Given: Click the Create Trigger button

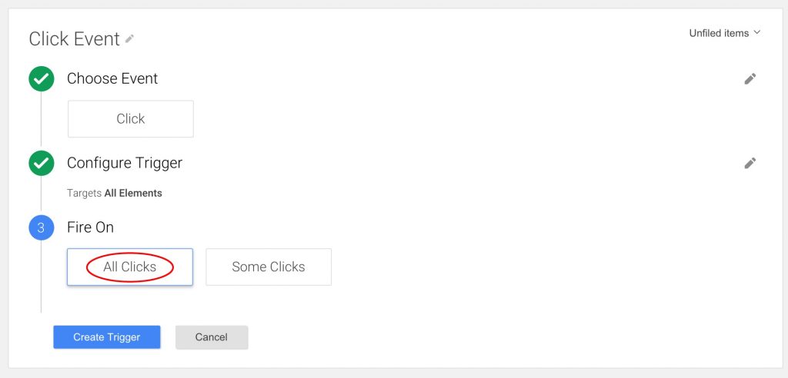Looking at the screenshot, I should (x=106, y=337).
